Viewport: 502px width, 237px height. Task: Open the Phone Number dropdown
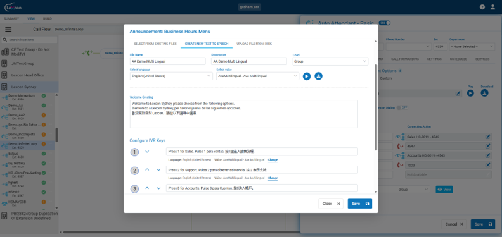click(409, 47)
